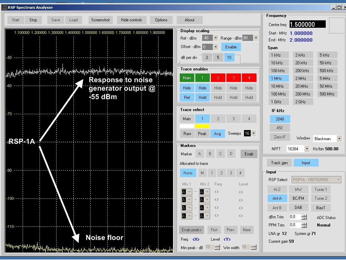
Task: Jump to First peak
Action: pos(214,230)
